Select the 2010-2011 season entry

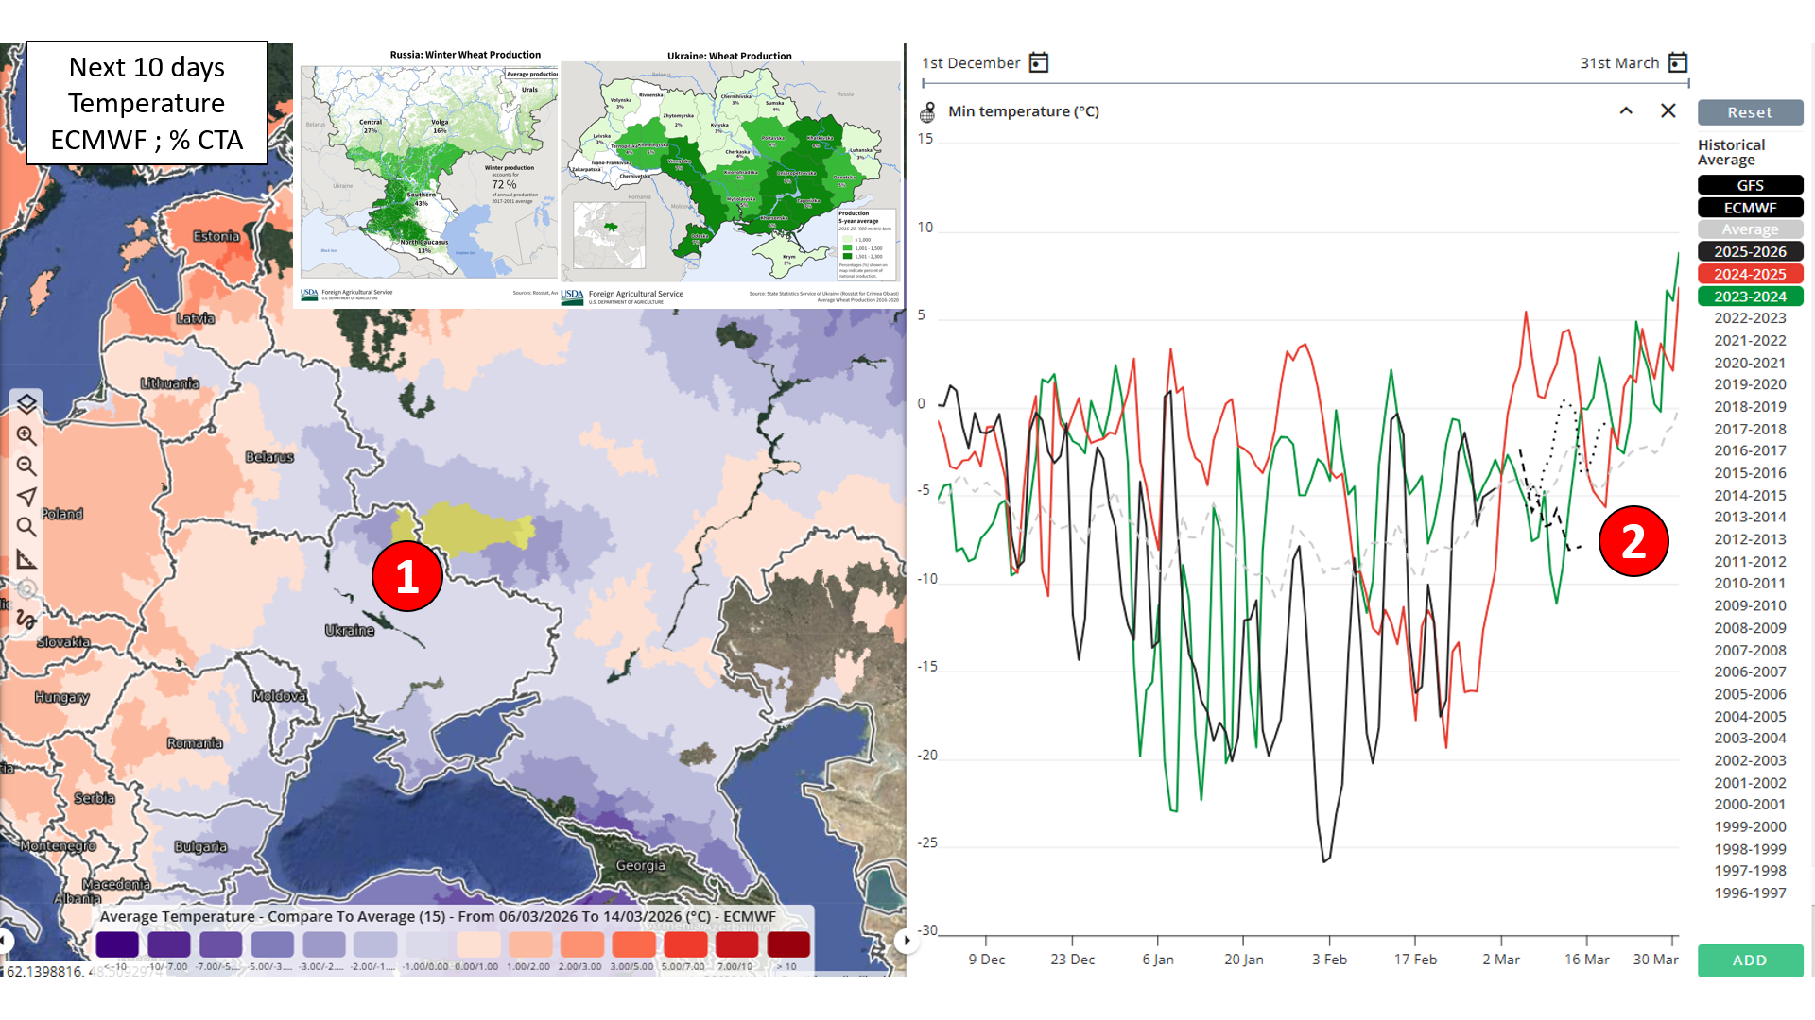point(1750,584)
